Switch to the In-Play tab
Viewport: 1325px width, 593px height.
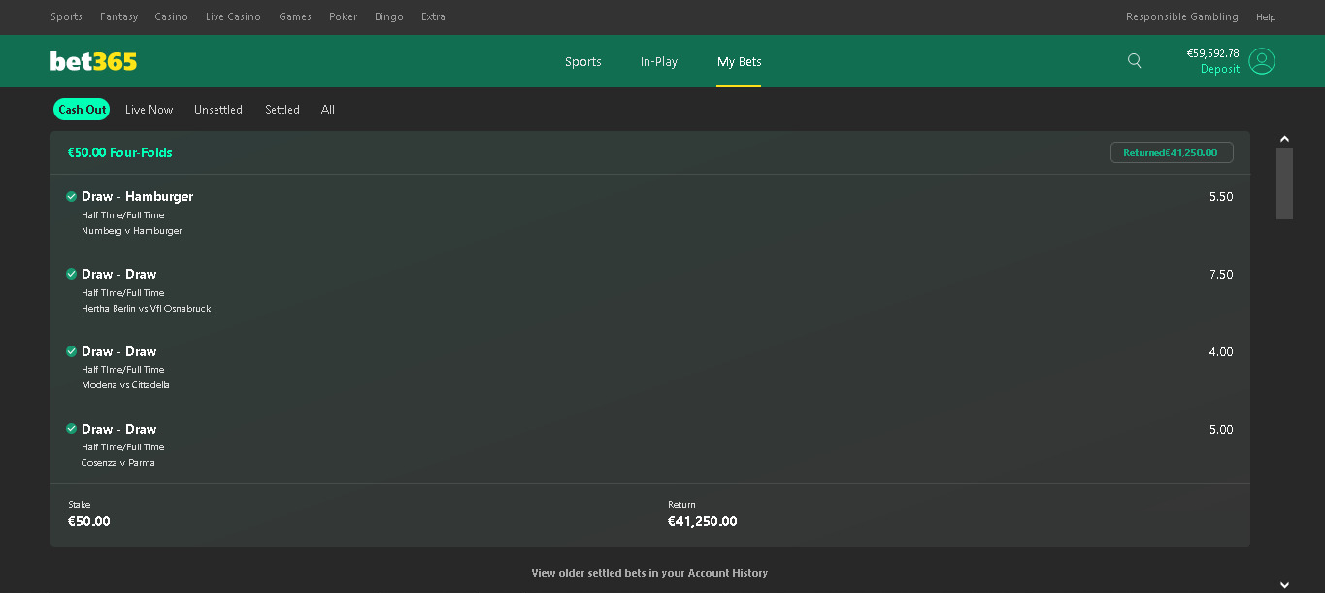tap(659, 61)
